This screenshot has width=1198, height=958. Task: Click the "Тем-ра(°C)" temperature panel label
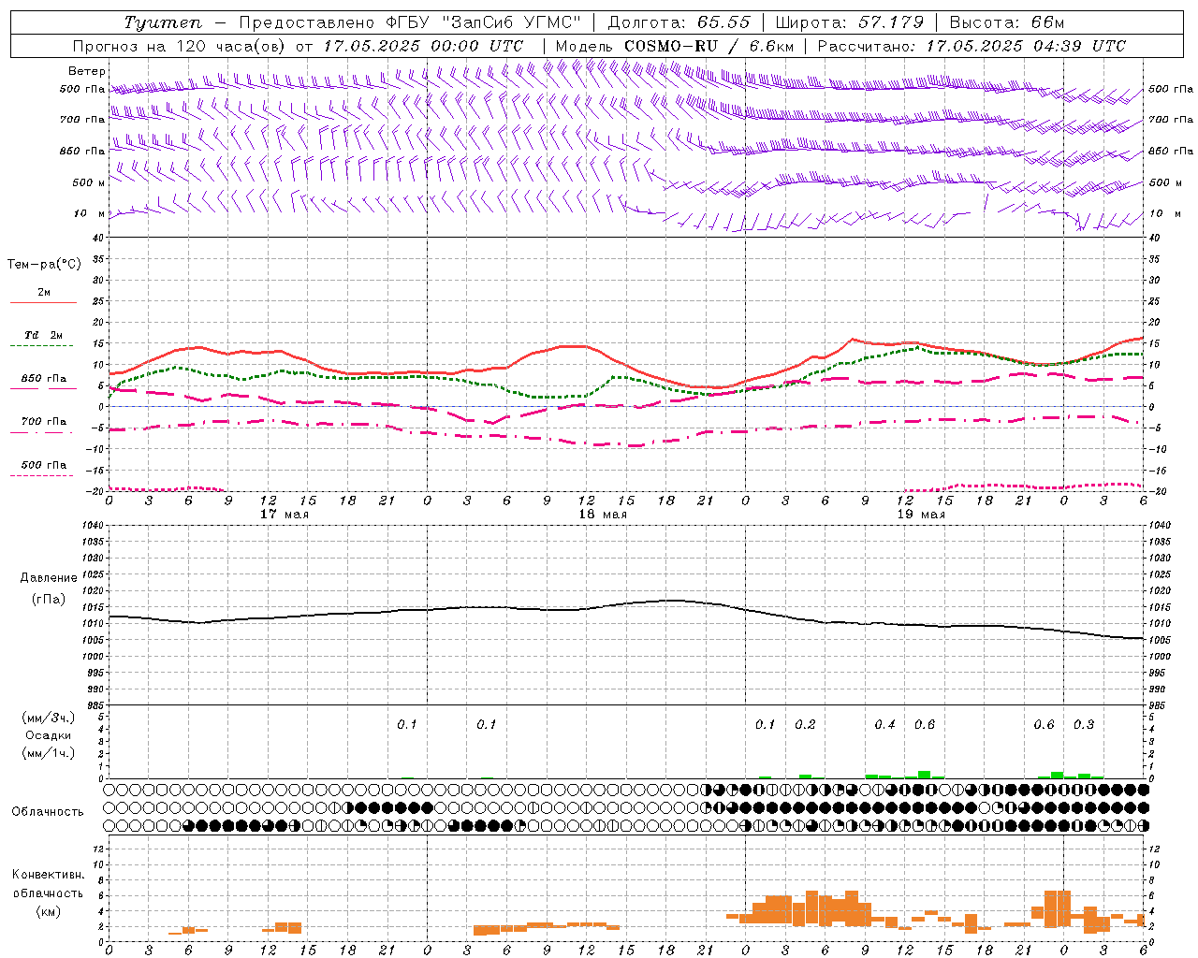point(44,264)
